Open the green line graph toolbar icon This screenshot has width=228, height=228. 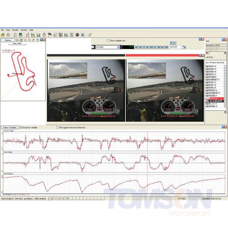tap(33, 35)
